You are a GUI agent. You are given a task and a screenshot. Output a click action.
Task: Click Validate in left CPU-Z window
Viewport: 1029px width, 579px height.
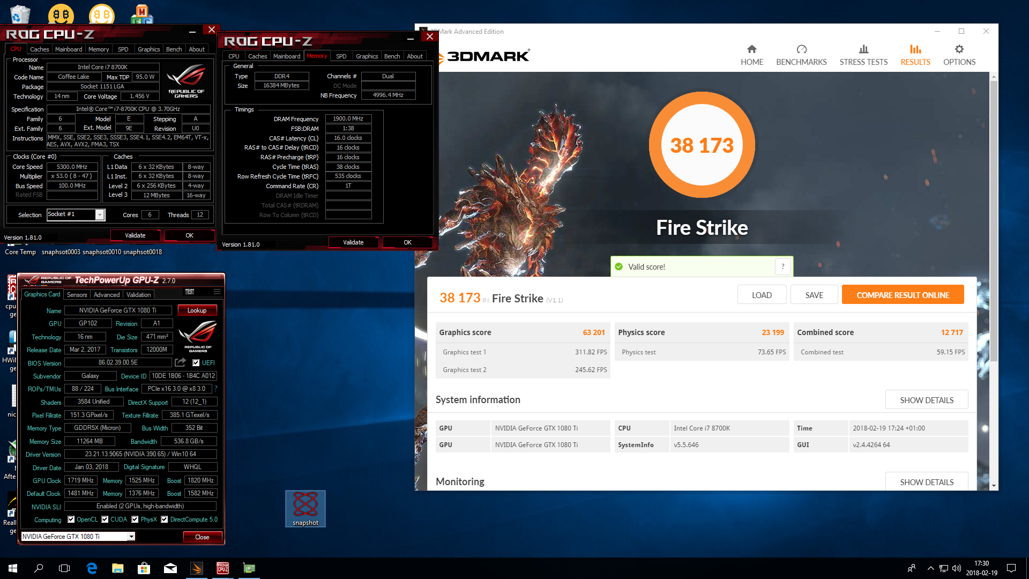(135, 235)
